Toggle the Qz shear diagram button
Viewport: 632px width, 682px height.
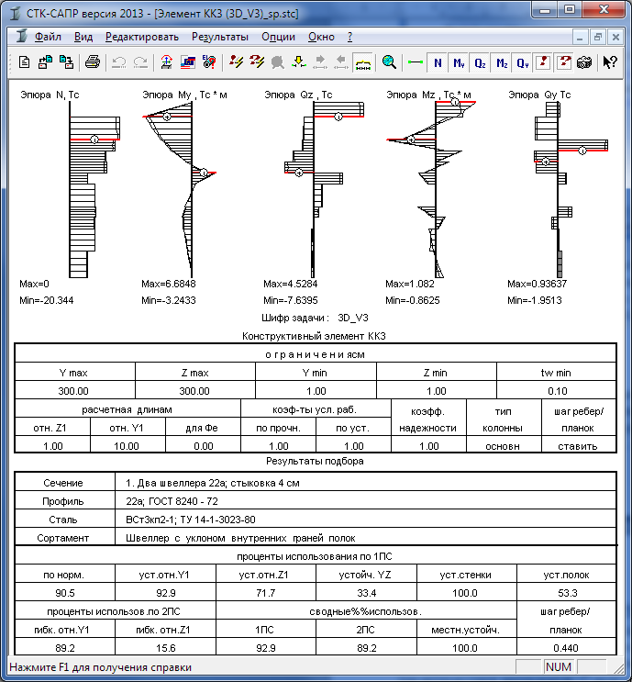[480, 62]
